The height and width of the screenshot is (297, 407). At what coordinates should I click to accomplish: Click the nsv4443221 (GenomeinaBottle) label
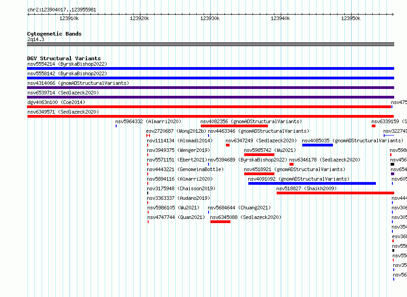tap(185, 169)
